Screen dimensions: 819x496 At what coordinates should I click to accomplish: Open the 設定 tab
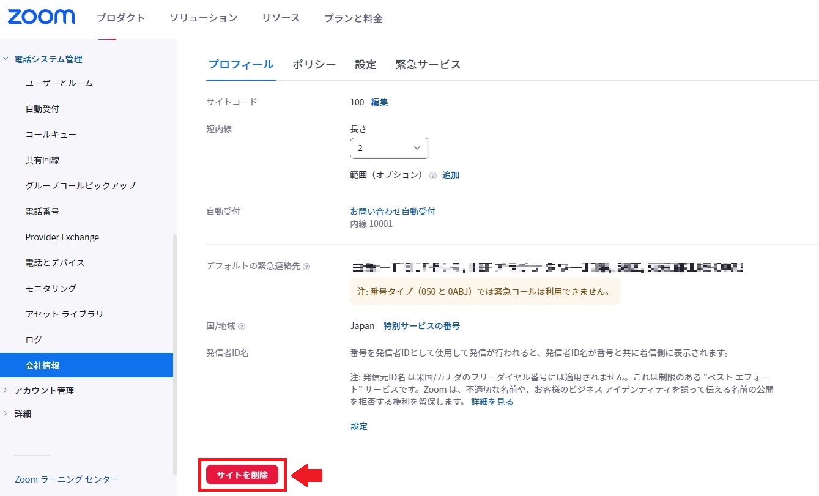[366, 65]
